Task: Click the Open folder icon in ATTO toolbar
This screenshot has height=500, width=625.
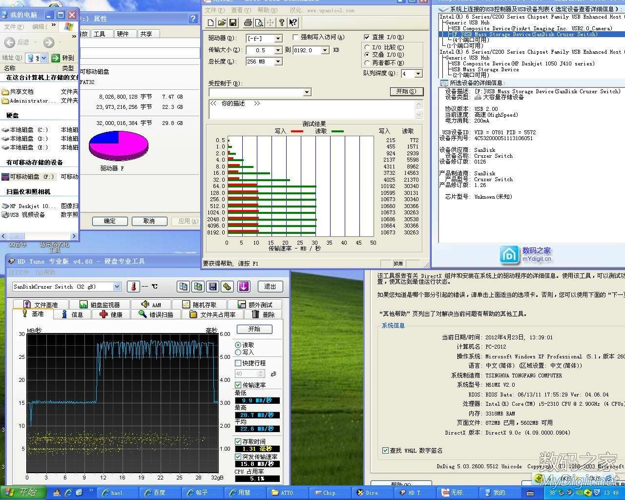Action: point(222,22)
